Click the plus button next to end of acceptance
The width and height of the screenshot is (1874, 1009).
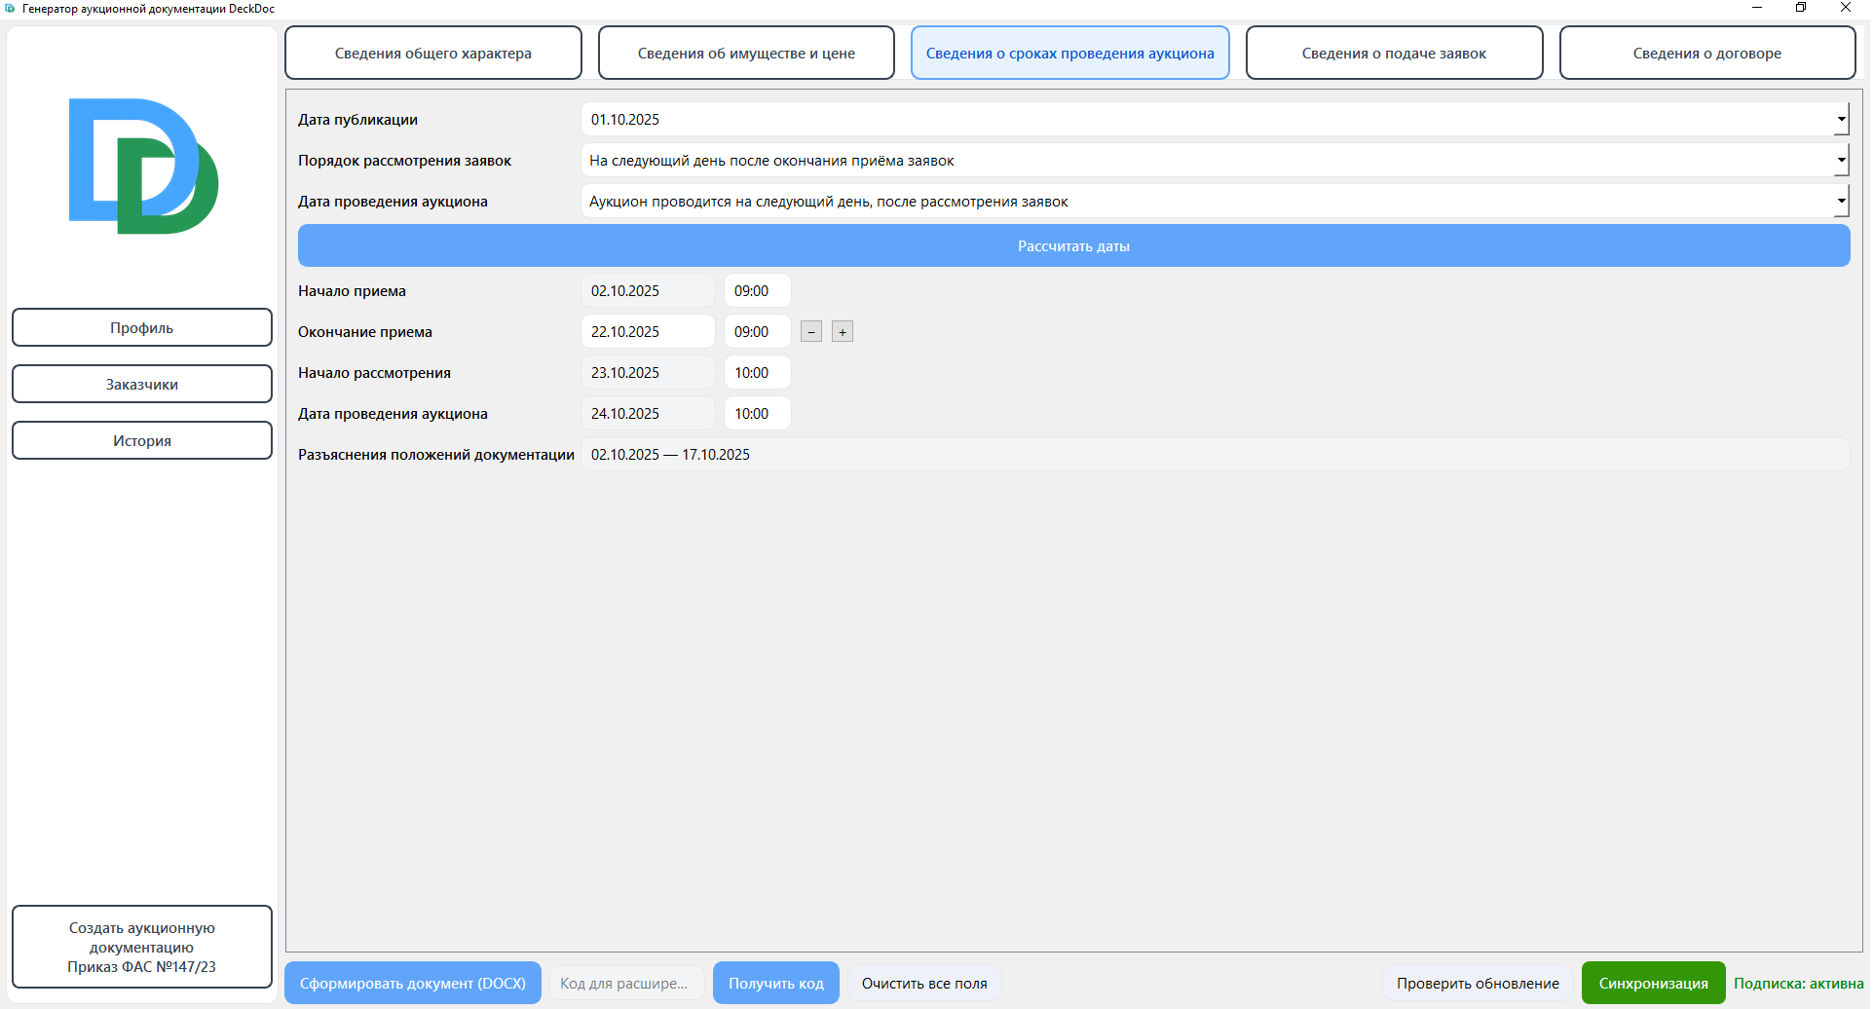coord(843,332)
